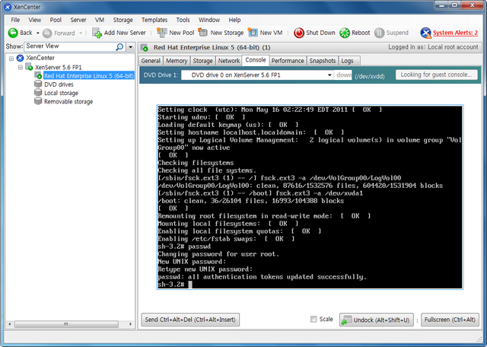Click the Local storage disk icon
The height and width of the screenshot is (347, 487).
38,93
